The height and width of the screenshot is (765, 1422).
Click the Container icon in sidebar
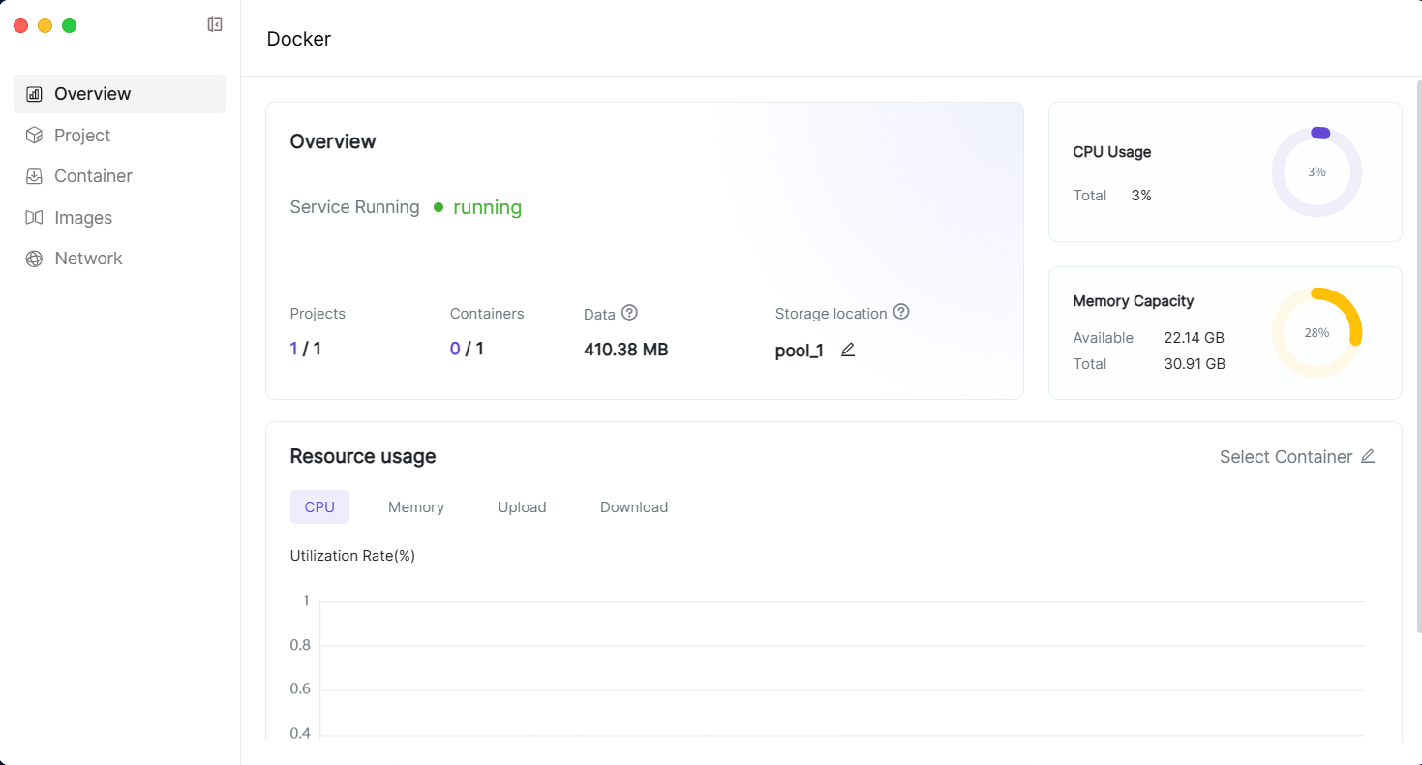[x=34, y=176]
